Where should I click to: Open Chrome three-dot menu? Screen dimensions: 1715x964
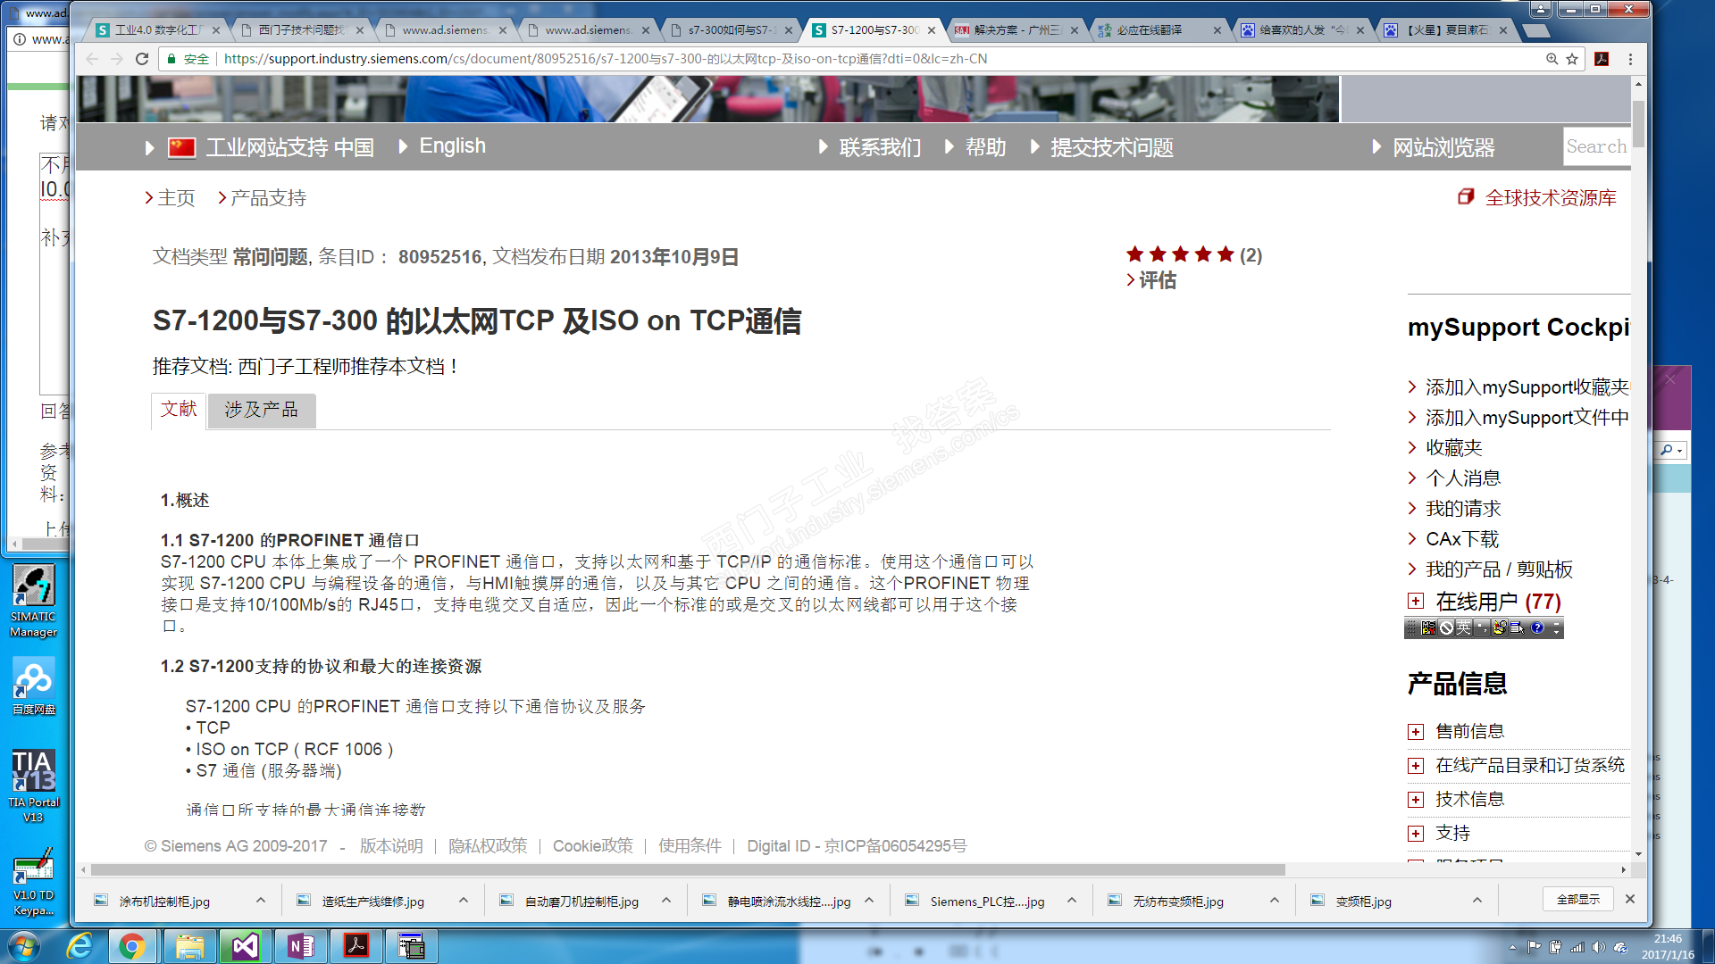[x=1630, y=59]
